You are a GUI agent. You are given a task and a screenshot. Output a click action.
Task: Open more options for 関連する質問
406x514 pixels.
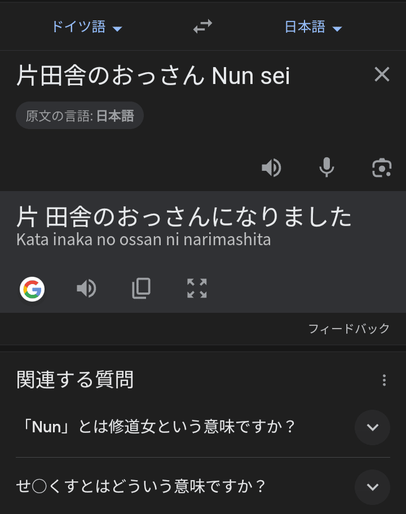[x=384, y=380]
